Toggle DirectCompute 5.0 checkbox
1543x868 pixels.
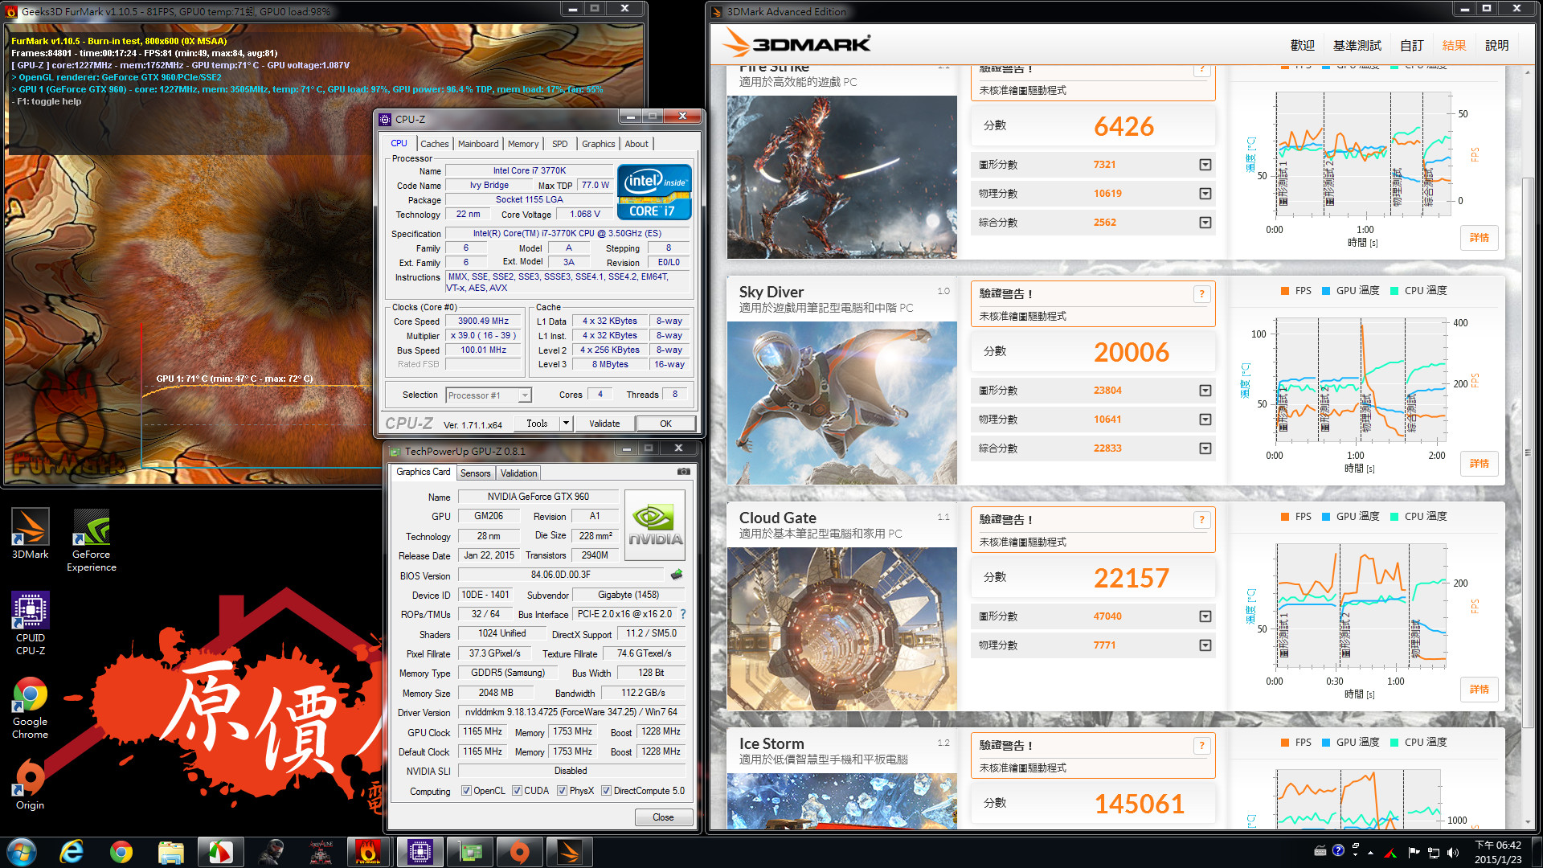(x=606, y=791)
